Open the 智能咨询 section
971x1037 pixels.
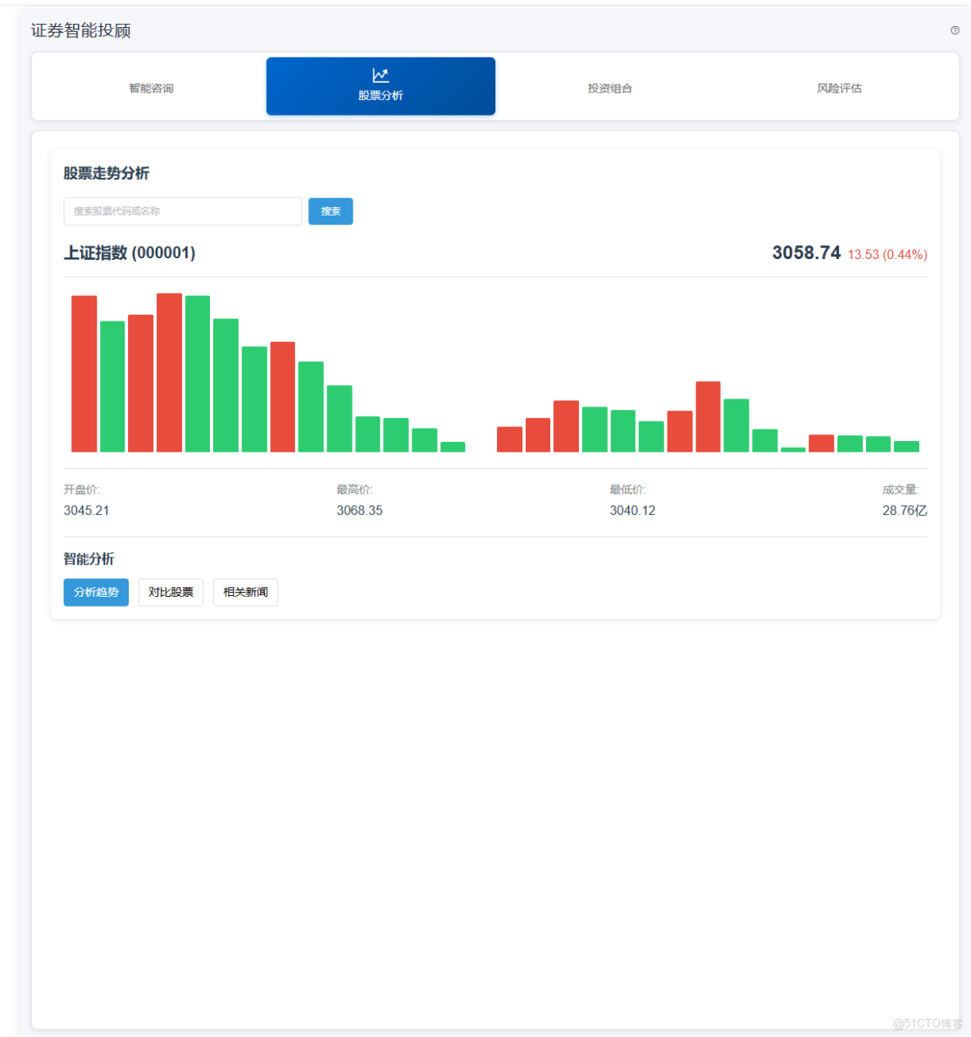coord(151,87)
